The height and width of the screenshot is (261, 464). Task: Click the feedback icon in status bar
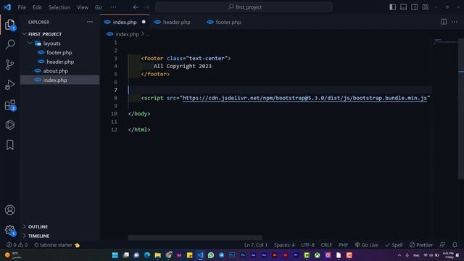442,245
